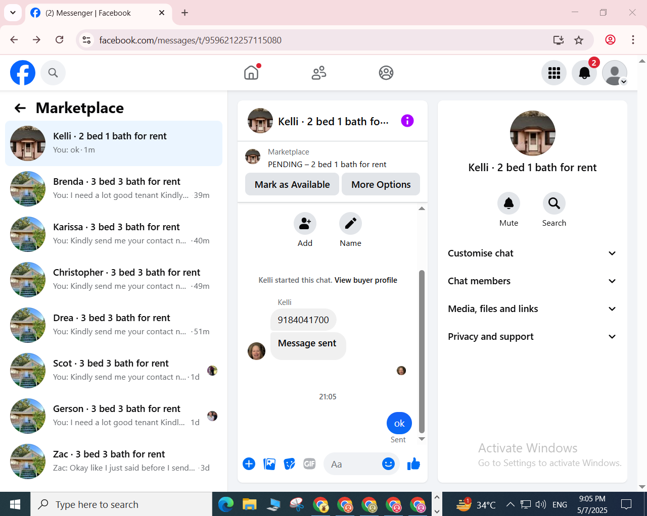Click sender's avatar beside Message sent bubble
Screen dimensions: 647x516
click(256, 351)
